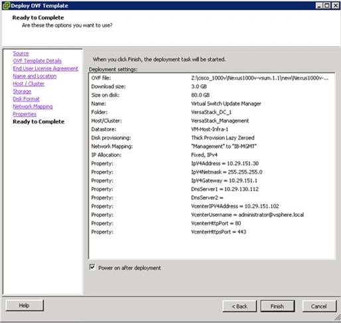Screen dimensions: 341x323
Task: Jump to Name and Location step
Action: pos(34,76)
